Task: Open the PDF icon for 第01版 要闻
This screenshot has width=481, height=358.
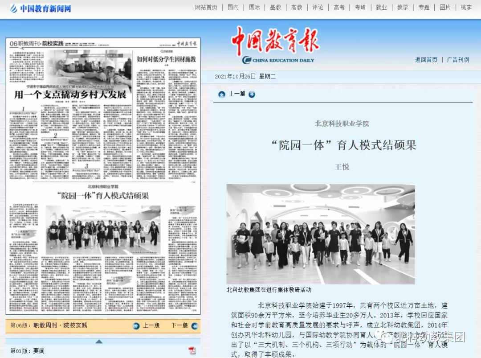Action: point(192,351)
